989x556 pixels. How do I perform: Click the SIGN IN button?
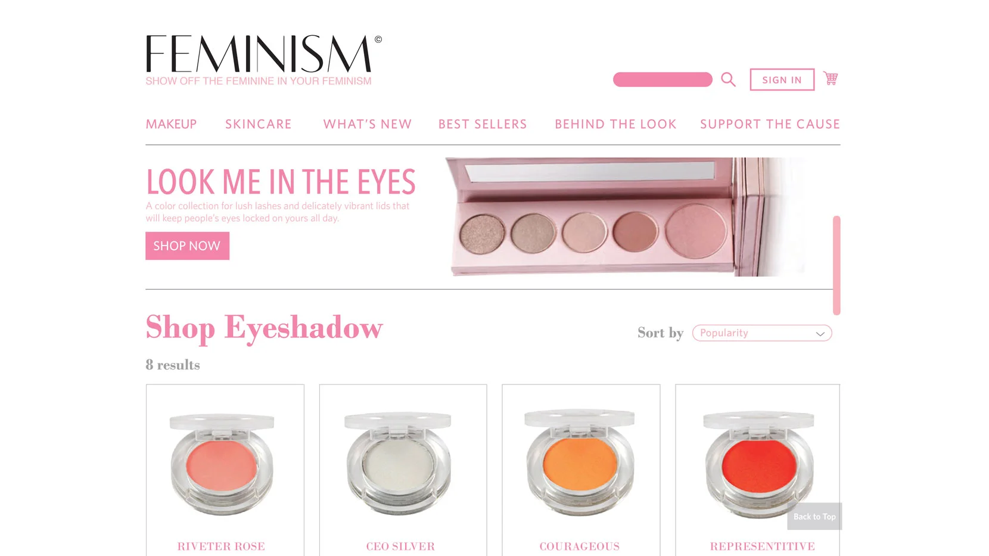click(782, 80)
